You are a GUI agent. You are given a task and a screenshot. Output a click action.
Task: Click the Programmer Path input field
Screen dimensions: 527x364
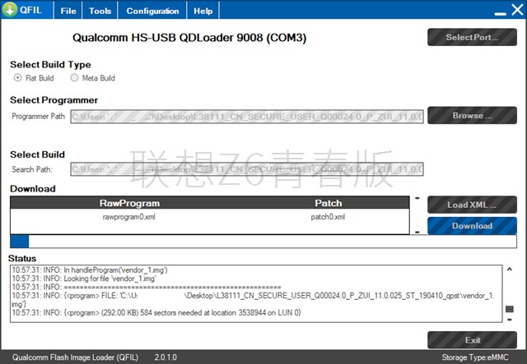247,117
